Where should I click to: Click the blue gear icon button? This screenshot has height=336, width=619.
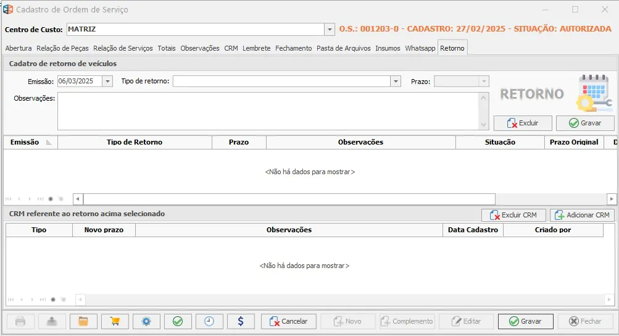point(146,321)
